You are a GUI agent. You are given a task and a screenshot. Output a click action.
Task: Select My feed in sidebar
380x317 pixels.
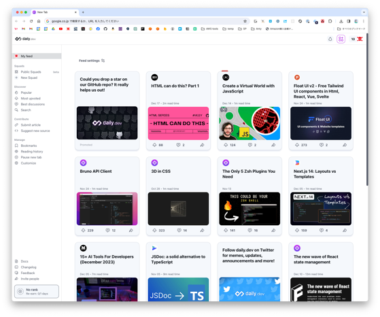click(x=37, y=56)
